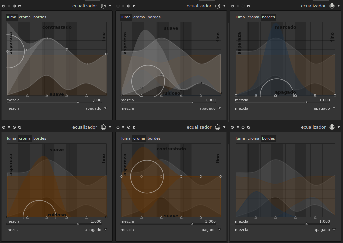The image size is (343, 243).
Task: Open mezcla 'apagado' dropdown in croma 'ruidoso' panel
Action: coord(56,230)
